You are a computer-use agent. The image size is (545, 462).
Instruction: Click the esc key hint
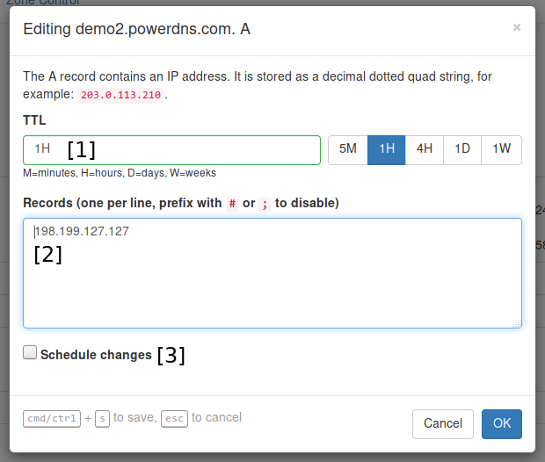174,419
